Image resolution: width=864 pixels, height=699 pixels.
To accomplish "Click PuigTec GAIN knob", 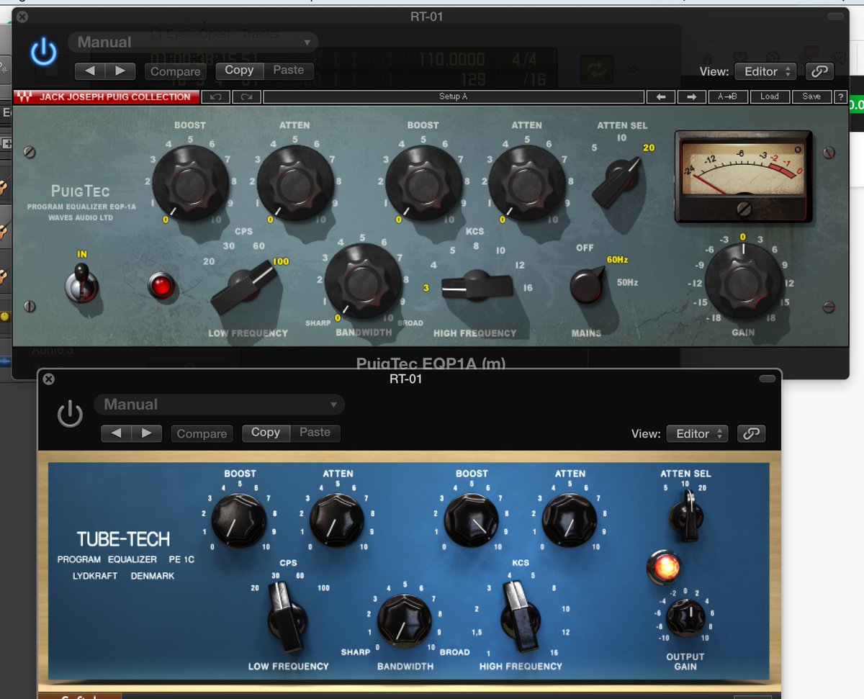I will pos(744,282).
